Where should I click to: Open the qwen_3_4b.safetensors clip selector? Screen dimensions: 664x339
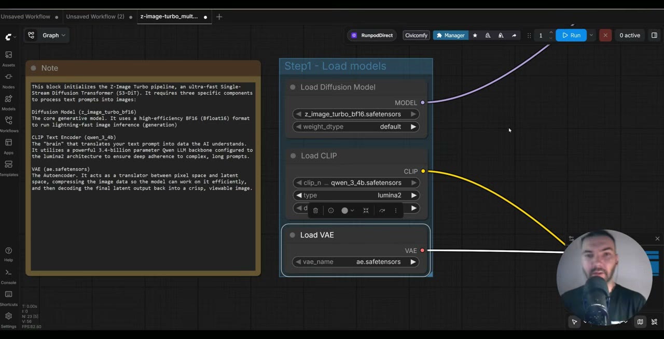click(356, 182)
